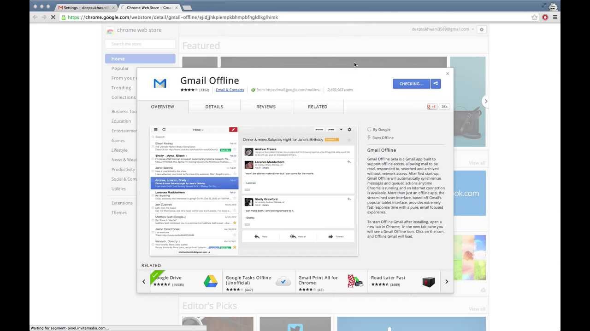Image resolution: width=590 pixels, height=331 pixels.
Task: Switch to the RELATED tab
Action: pos(318,107)
